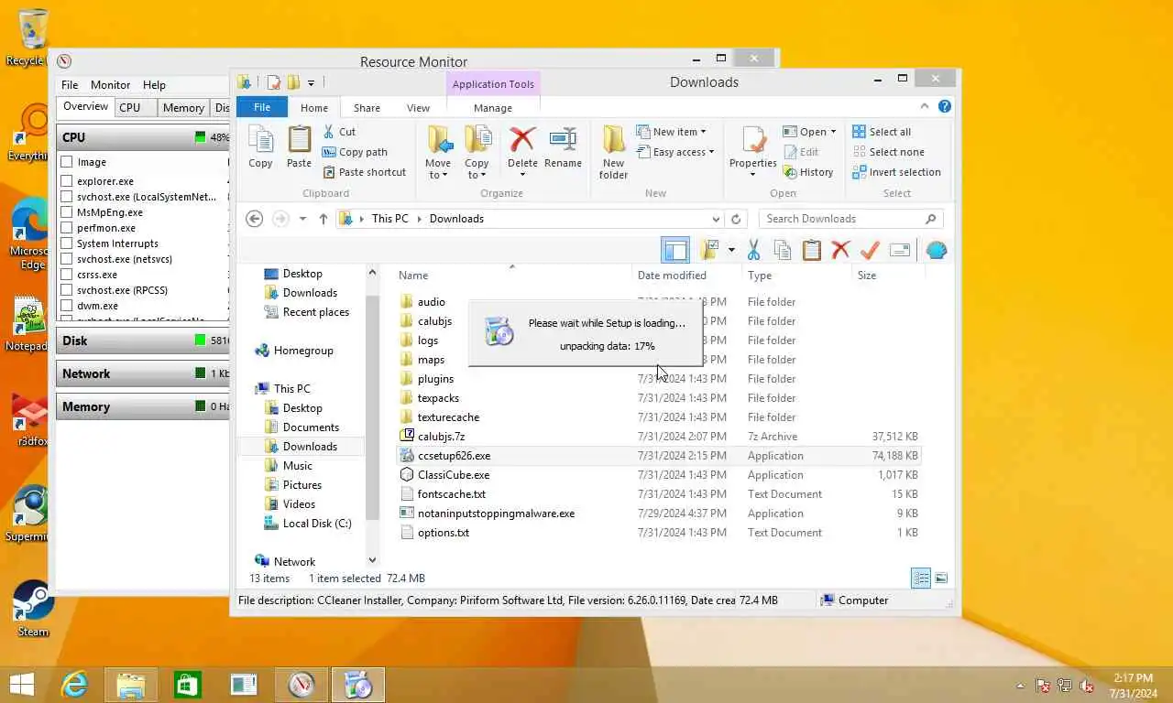This screenshot has height=703, width=1173.
Task: Click the scissors Cut icon in toolbar
Action: [753, 250]
